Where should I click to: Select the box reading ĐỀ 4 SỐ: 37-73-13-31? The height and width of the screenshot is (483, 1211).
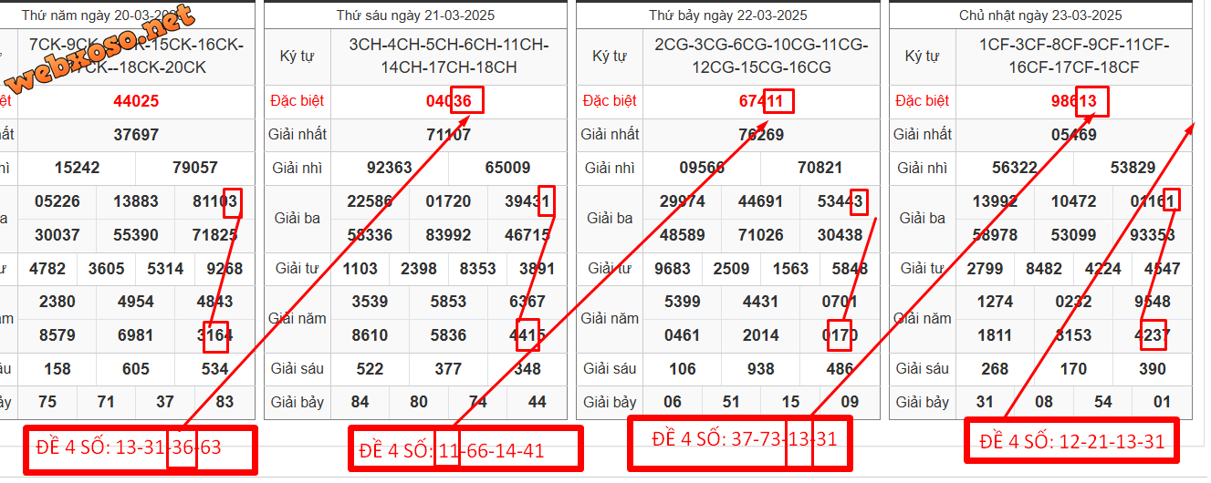[x=739, y=440]
